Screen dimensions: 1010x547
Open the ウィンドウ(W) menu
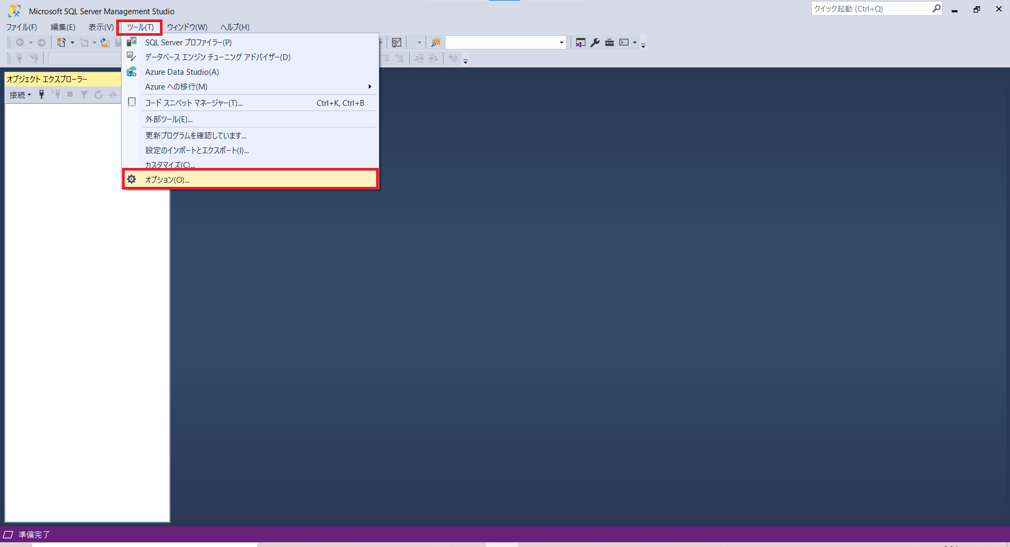(x=187, y=27)
